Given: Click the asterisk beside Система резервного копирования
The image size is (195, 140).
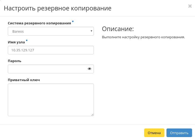Looking at the screenshot, I should coord(73,21).
